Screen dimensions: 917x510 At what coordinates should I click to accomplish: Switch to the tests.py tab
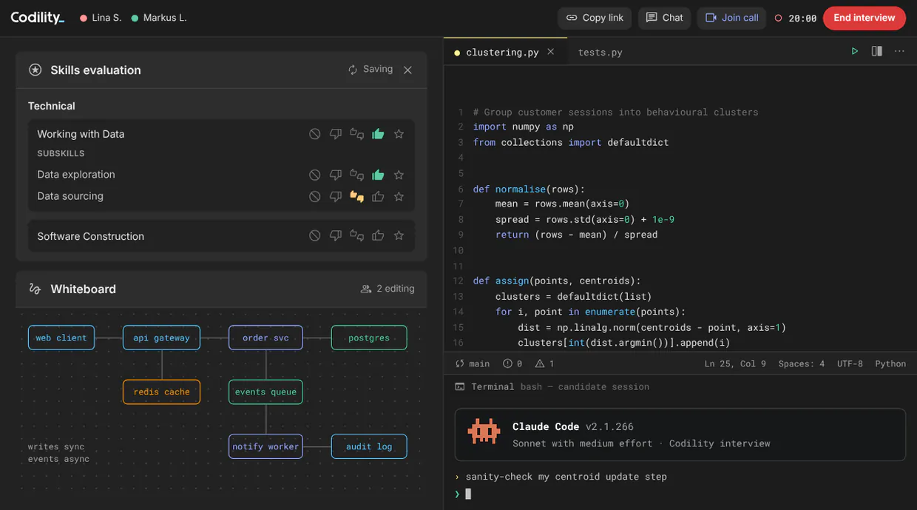tap(600, 52)
